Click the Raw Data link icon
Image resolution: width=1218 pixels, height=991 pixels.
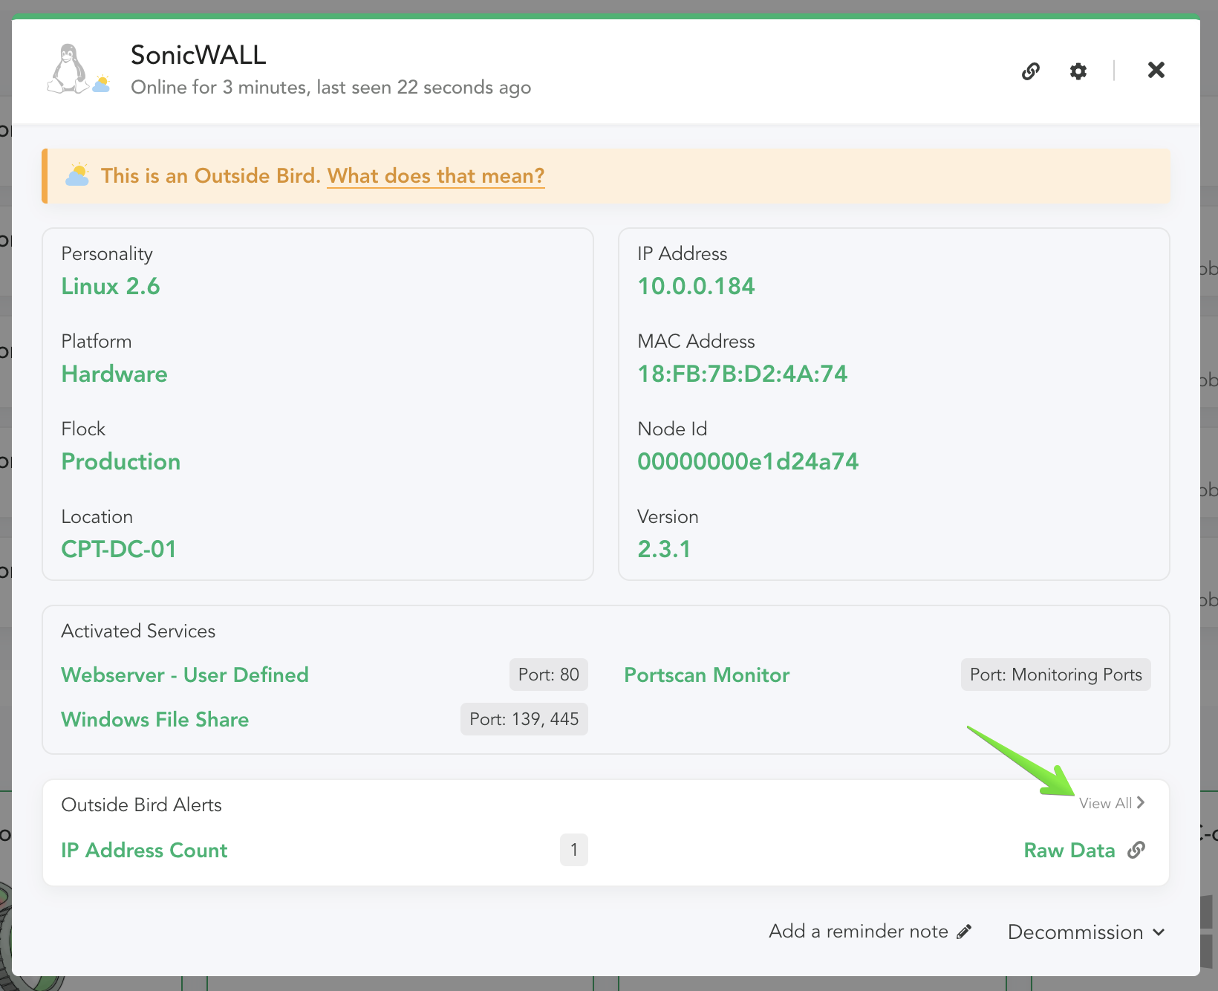[x=1136, y=850]
